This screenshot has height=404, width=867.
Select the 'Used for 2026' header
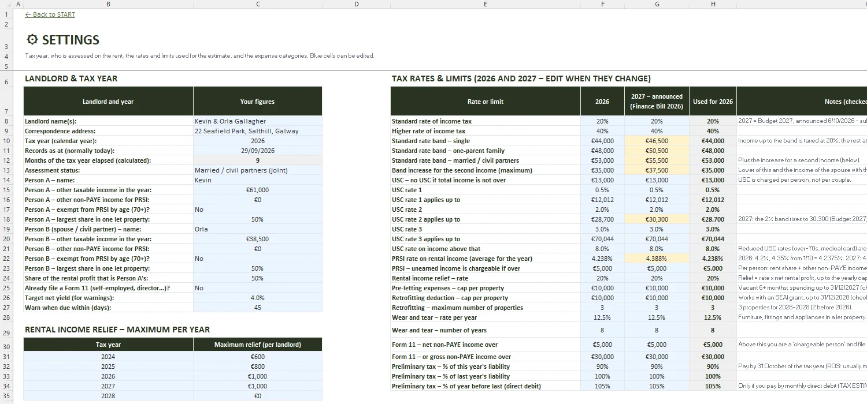pos(713,102)
